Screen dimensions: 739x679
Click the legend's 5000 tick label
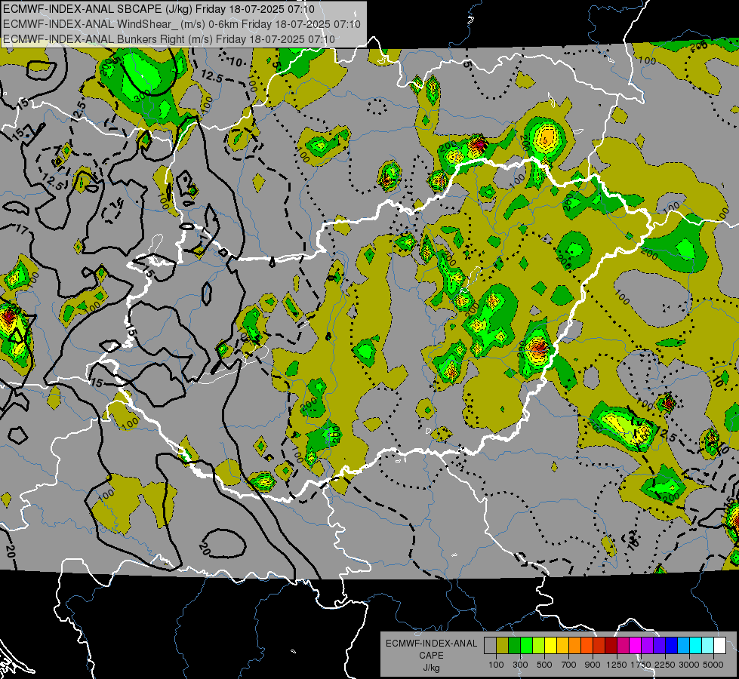(x=713, y=665)
